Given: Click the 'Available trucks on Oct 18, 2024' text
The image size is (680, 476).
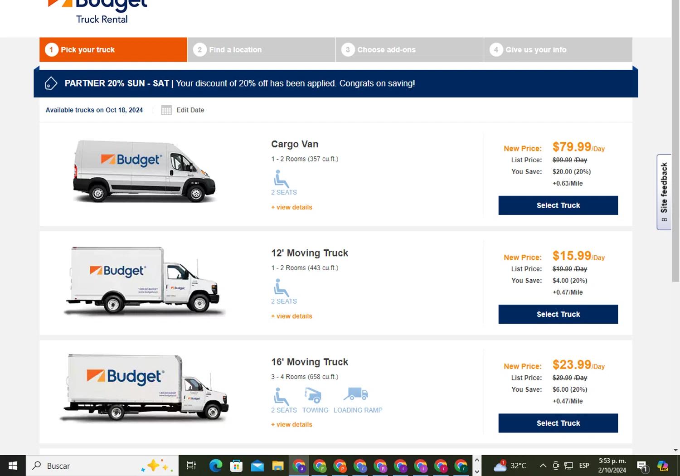Looking at the screenshot, I should point(94,110).
